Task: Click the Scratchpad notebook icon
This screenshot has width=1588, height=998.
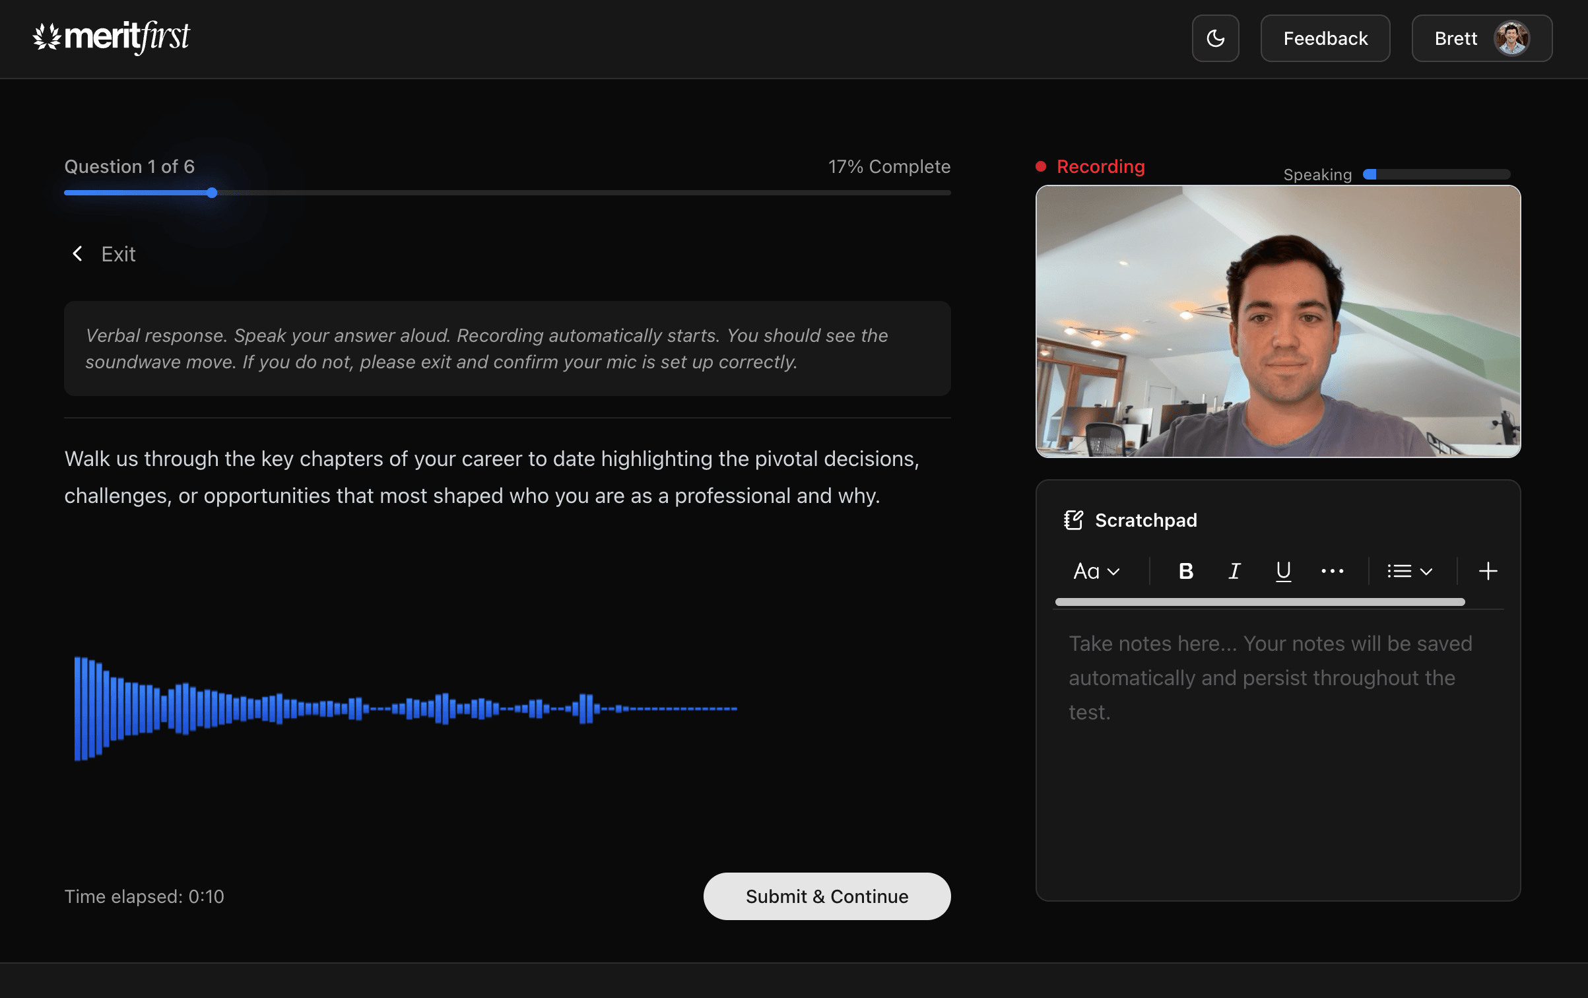Action: (x=1074, y=519)
